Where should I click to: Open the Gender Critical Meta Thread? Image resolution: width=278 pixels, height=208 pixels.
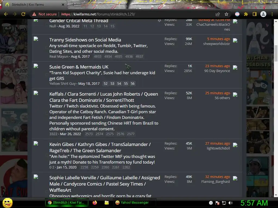point(79,21)
